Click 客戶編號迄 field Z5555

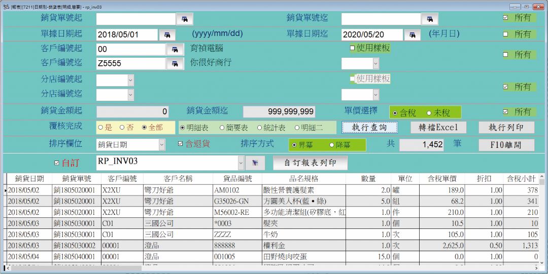pyautogui.click(x=131, y=64)
